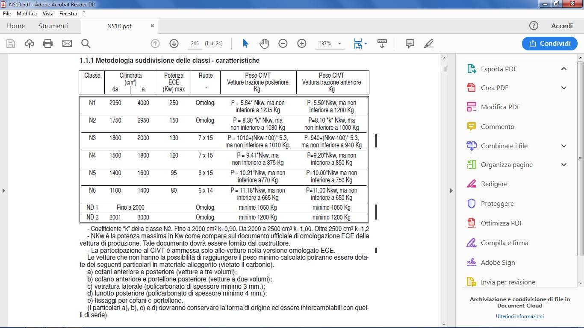Go to next page arrow
The image size is (584, 328).
(x=174, y=44)
